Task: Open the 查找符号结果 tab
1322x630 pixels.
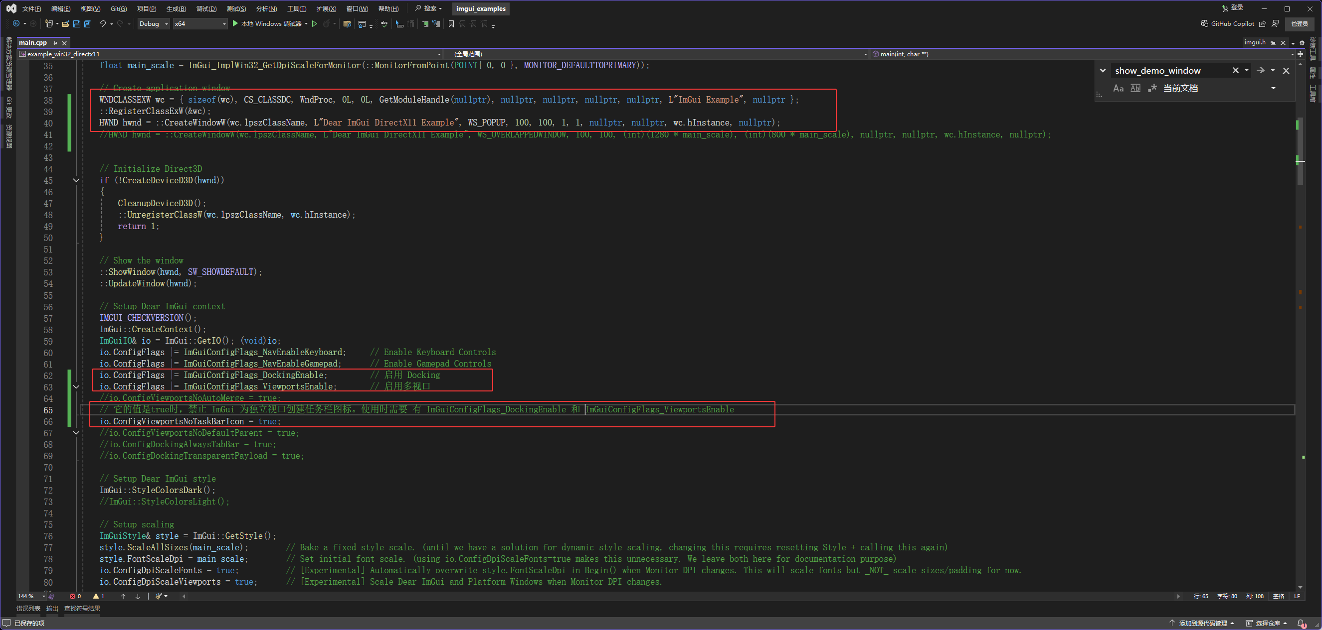Action: pos(82,609)
